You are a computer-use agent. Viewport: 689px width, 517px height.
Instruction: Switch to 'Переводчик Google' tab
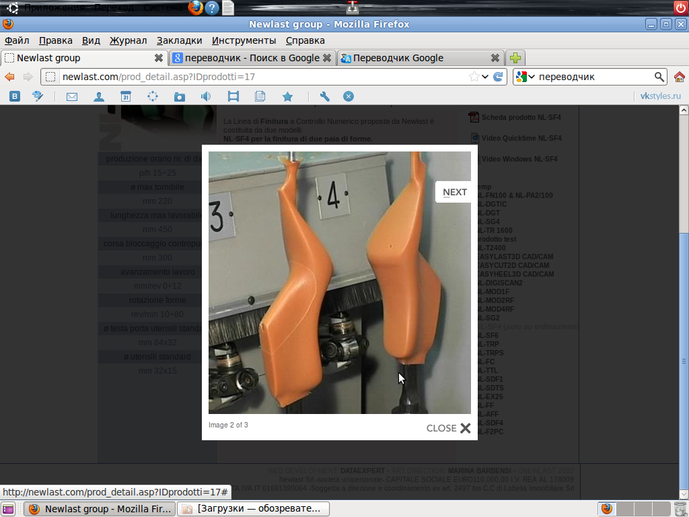point(420,58)
